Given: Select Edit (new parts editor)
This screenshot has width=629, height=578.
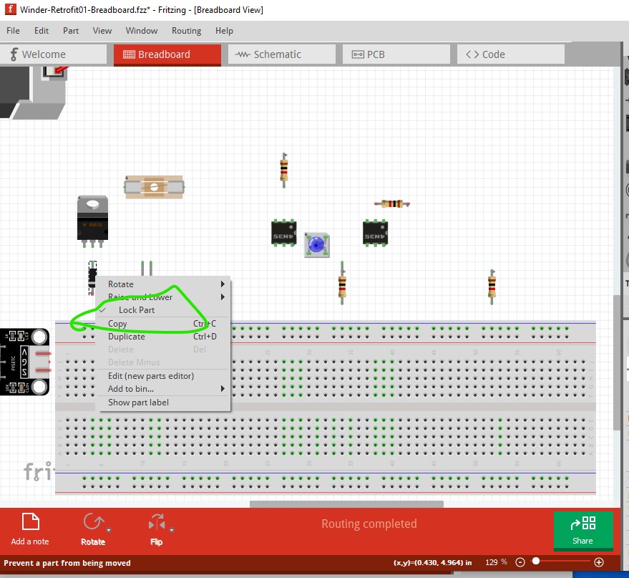Looking at the screenshot, I should tap(164, 376).
